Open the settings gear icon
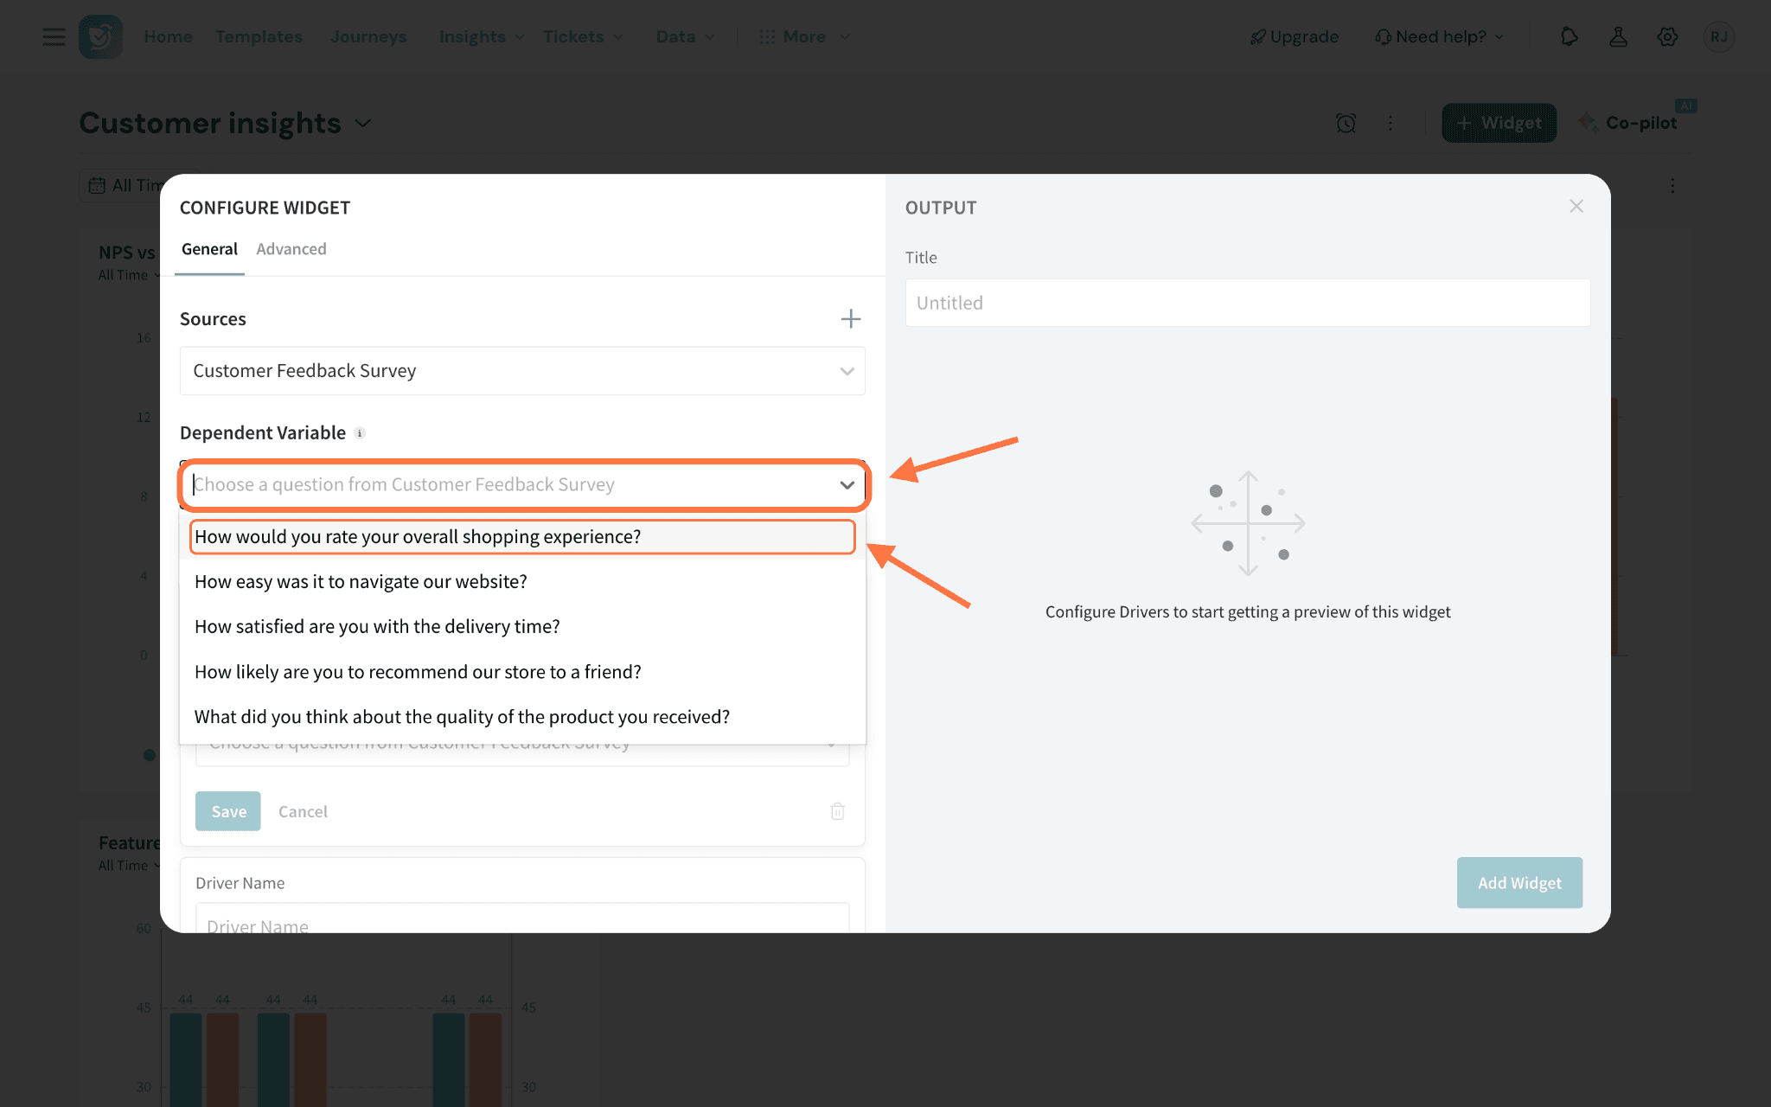 pos(1667,36)
